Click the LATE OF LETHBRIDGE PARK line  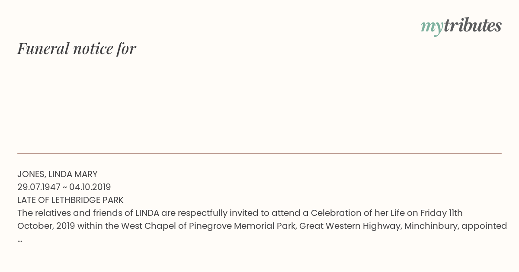pyautogui.click(x=70, y=200)
